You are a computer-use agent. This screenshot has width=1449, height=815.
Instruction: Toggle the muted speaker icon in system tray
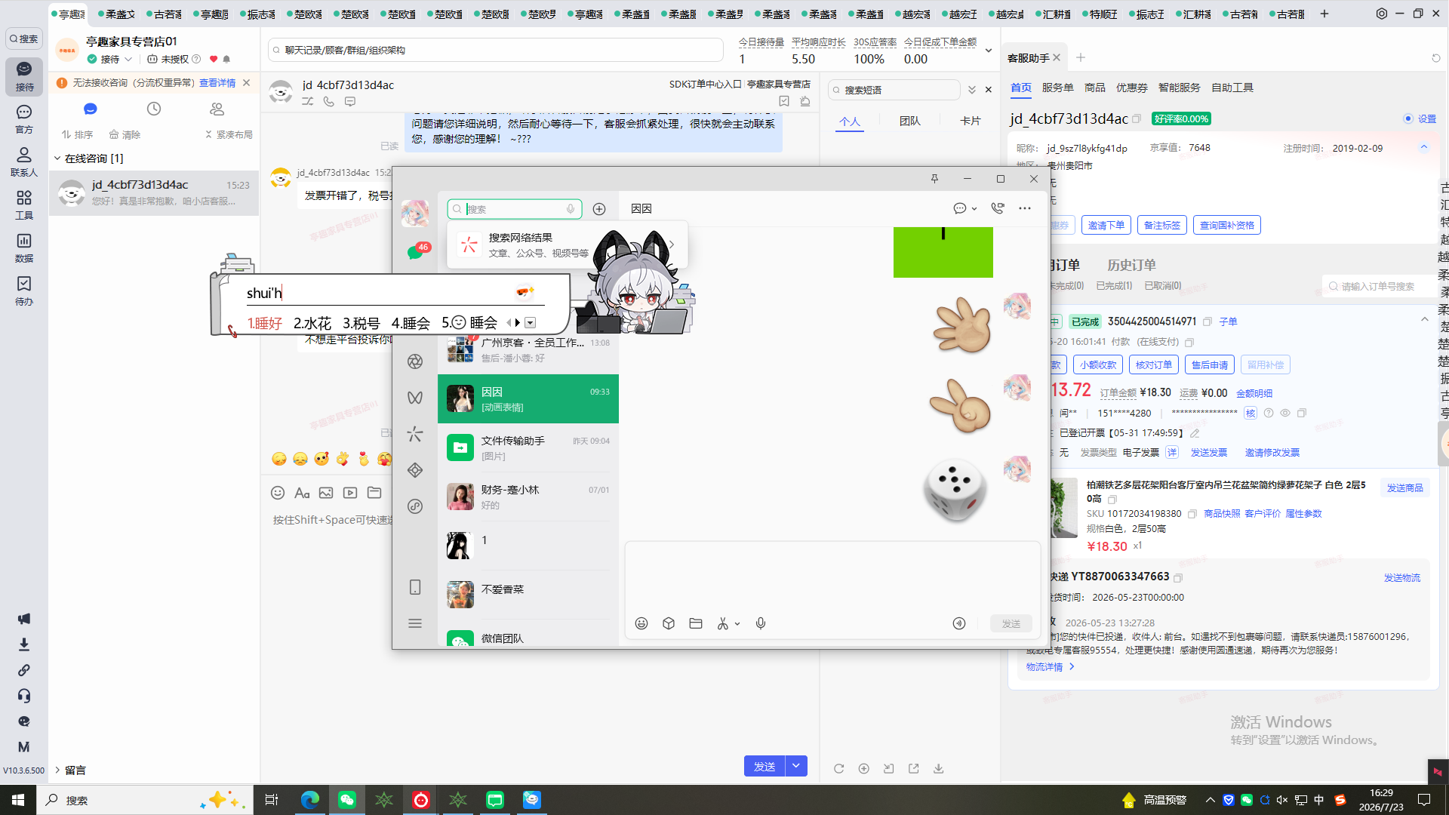click(1282, 800)
